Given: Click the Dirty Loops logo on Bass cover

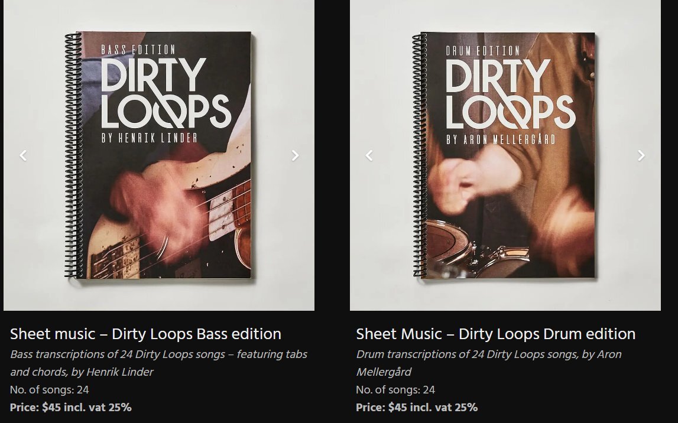Looking at the screenshot, I should point(166,93).
